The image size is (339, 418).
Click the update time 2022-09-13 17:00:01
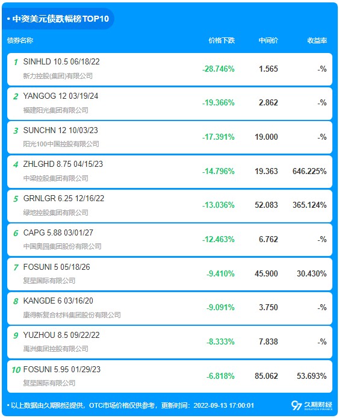click(x=223, y=405)
